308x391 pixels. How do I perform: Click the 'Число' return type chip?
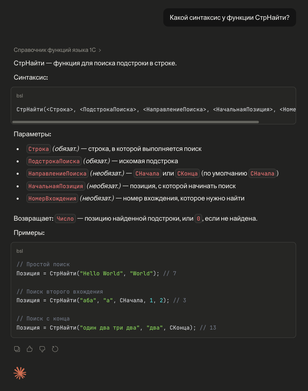point(65,218)
